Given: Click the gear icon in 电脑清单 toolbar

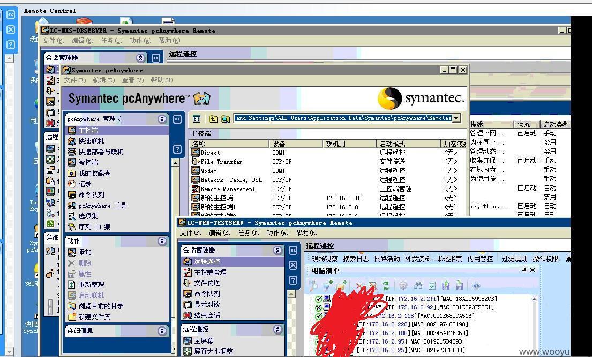Looking at the screenshot, I should click(x=403, y=286).
